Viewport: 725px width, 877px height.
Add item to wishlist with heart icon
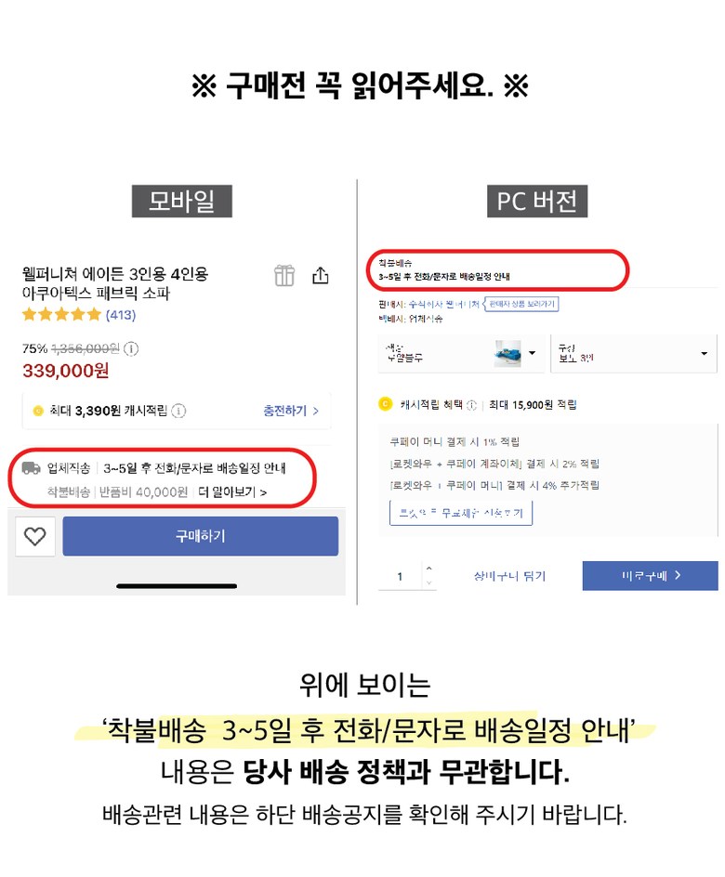(34, 536)
